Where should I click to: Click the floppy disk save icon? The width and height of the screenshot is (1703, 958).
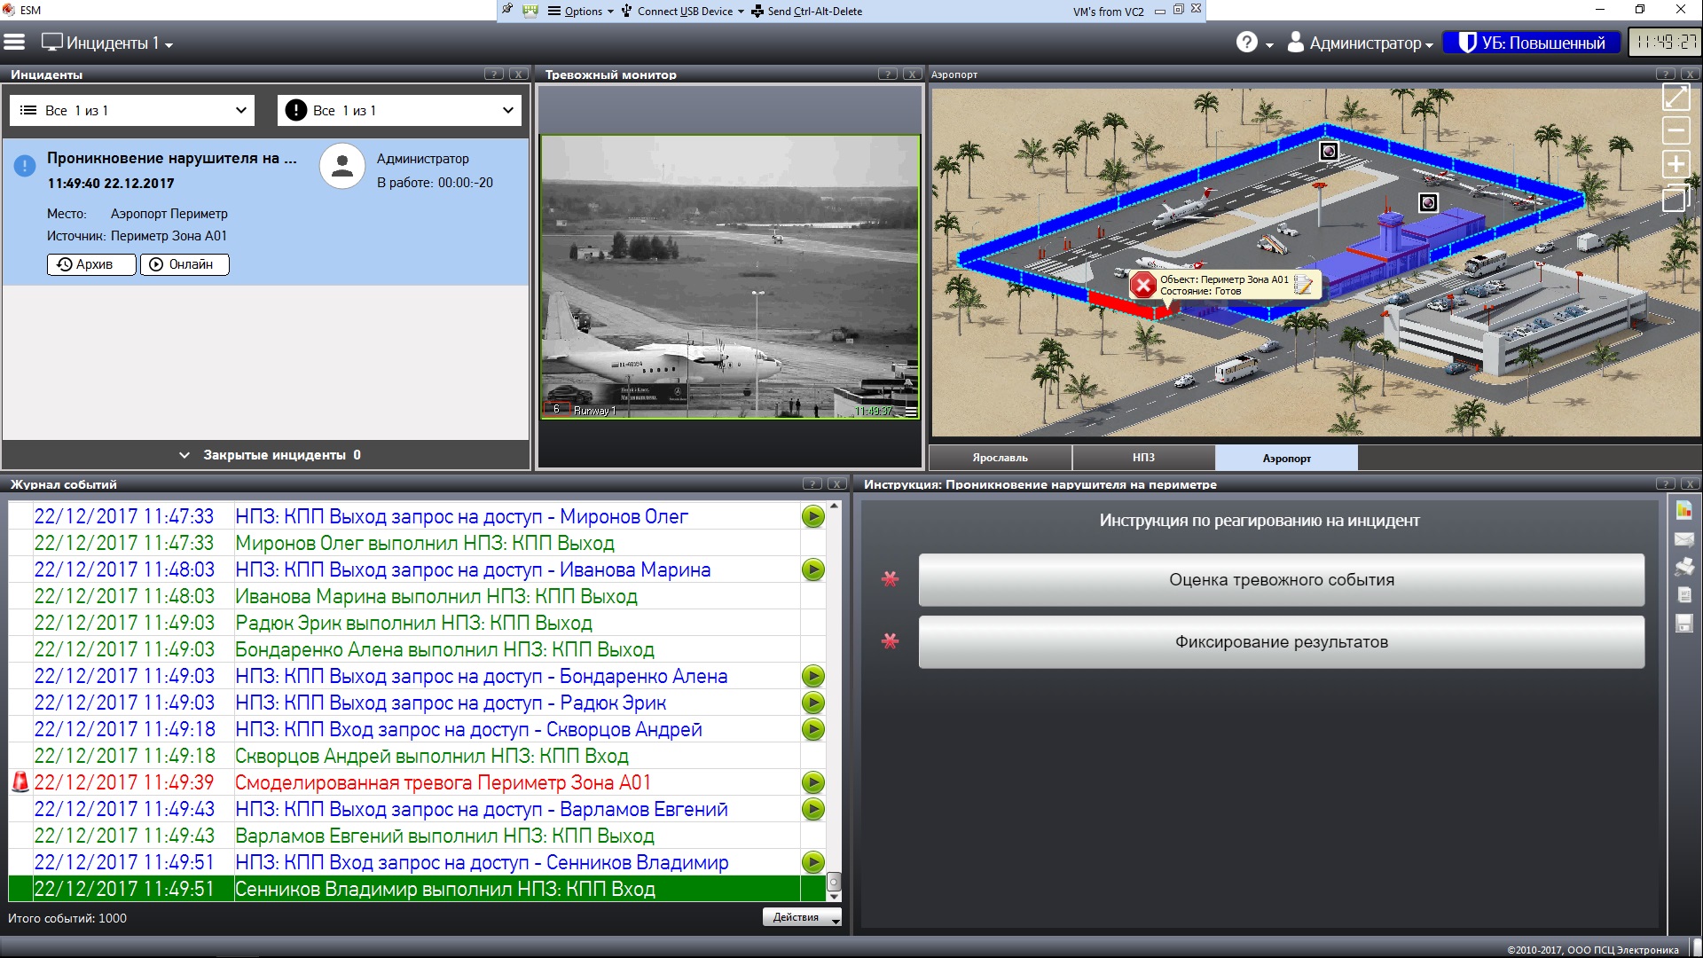click(x=1683, y=624)
